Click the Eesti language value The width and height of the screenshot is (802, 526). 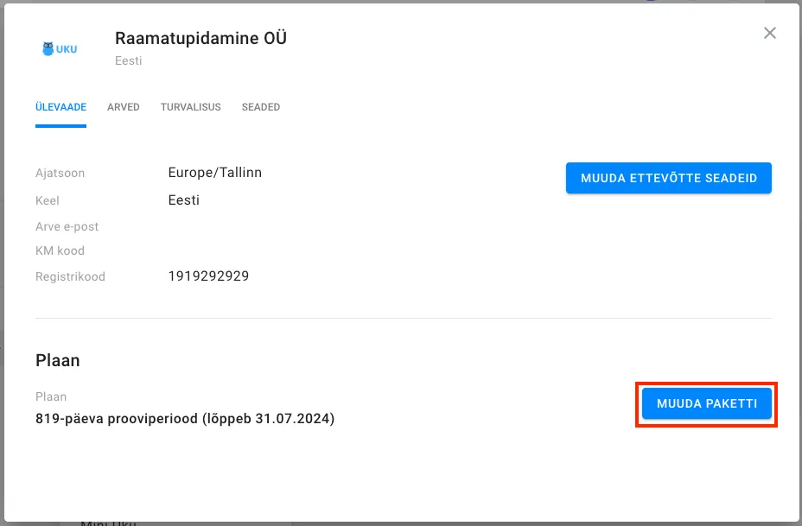point(183,200)
